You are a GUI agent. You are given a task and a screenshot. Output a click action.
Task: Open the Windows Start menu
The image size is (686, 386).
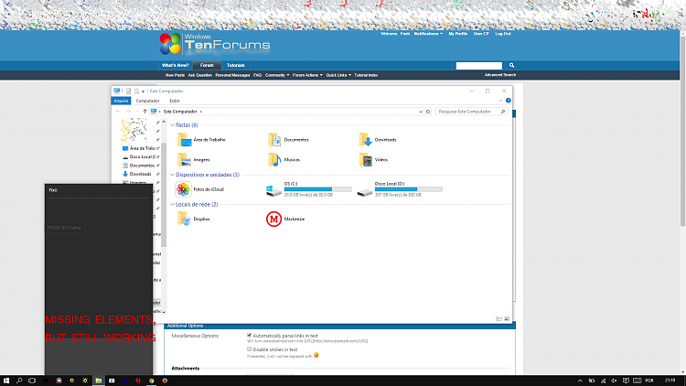coord(6,381)
